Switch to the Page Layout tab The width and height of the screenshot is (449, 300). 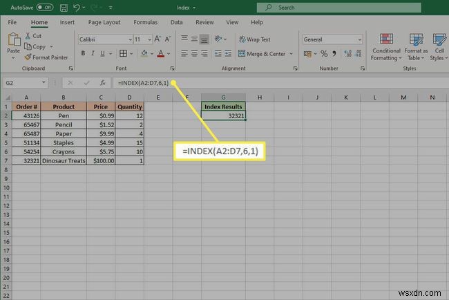pos(104,22)
